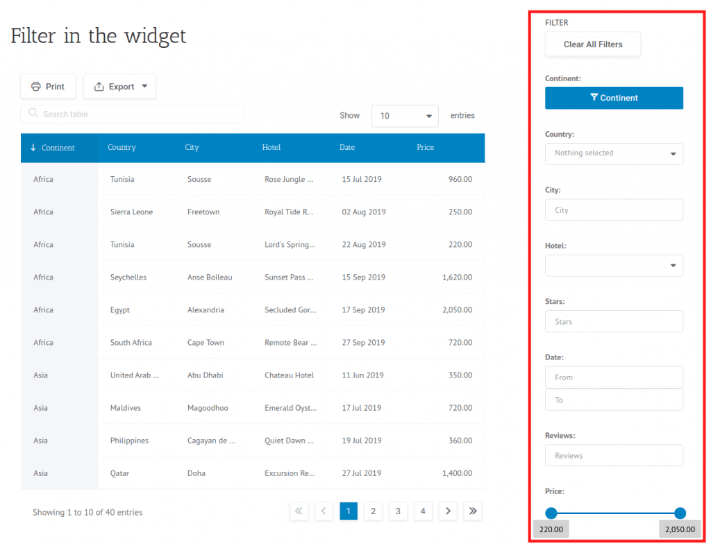Select the Price column header
Image resolution: width=711 pixels, height=544 pixels.
426,147
